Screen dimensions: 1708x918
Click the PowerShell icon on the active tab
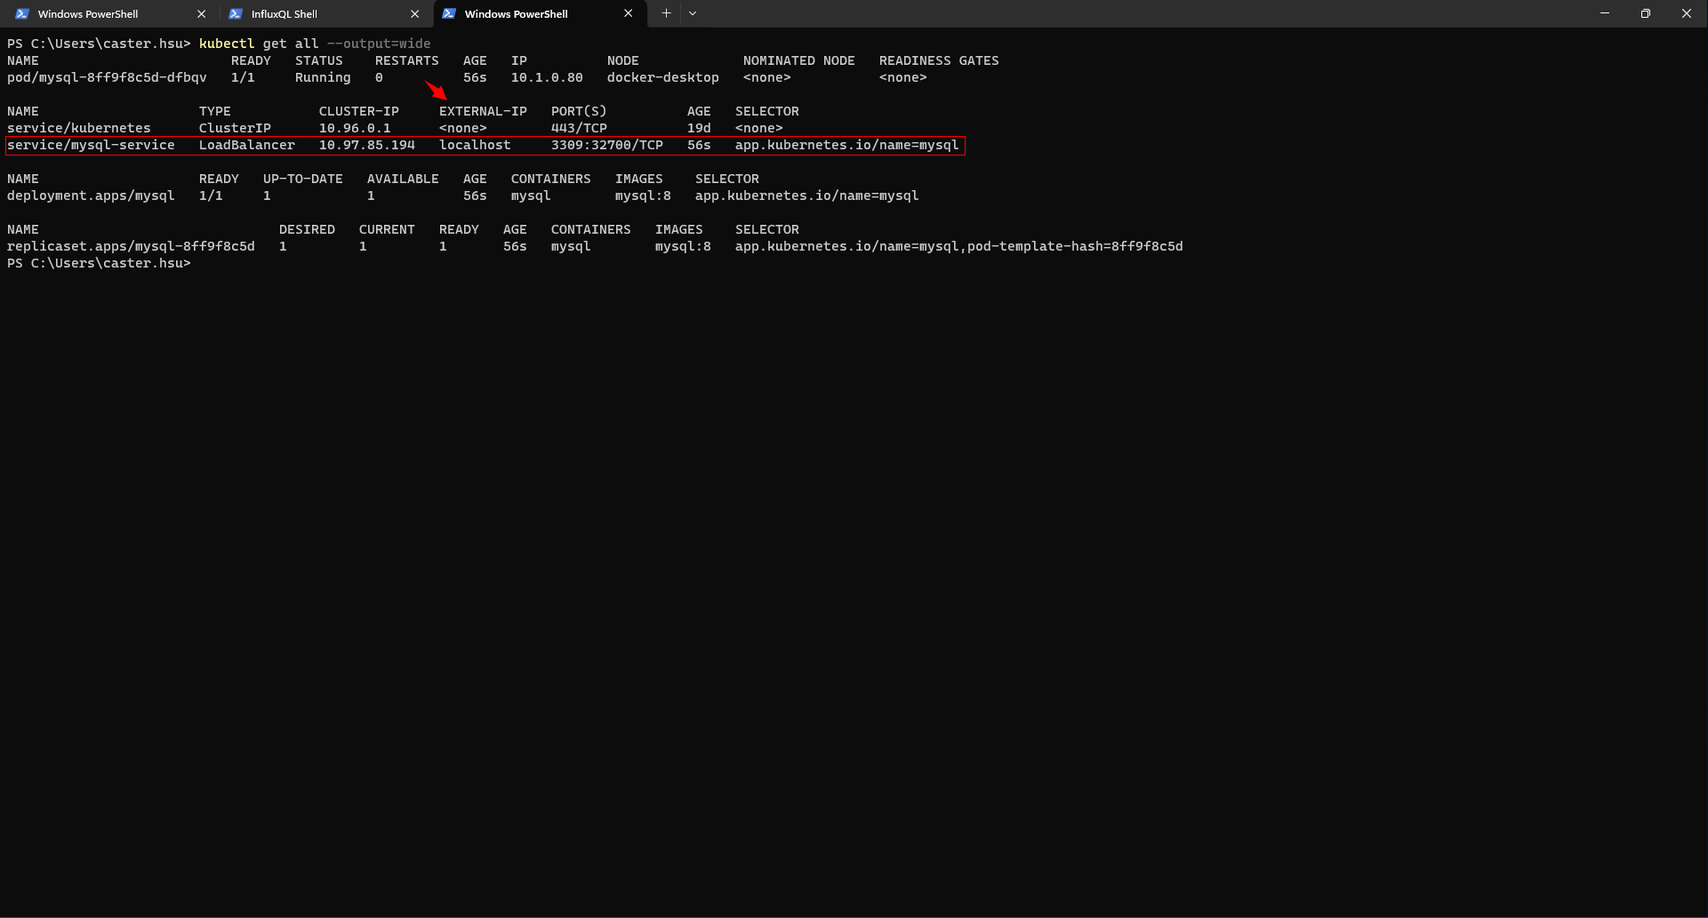pos(449,14)
